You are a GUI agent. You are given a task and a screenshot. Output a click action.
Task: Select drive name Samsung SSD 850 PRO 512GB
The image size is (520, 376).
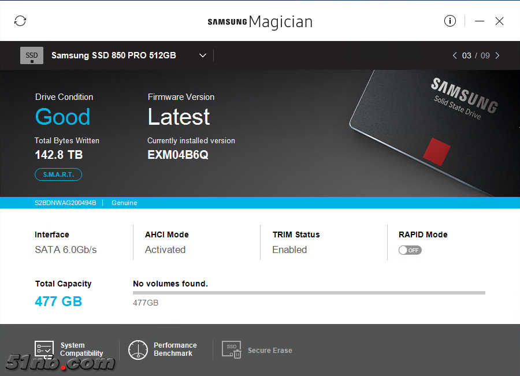point(114,55)
